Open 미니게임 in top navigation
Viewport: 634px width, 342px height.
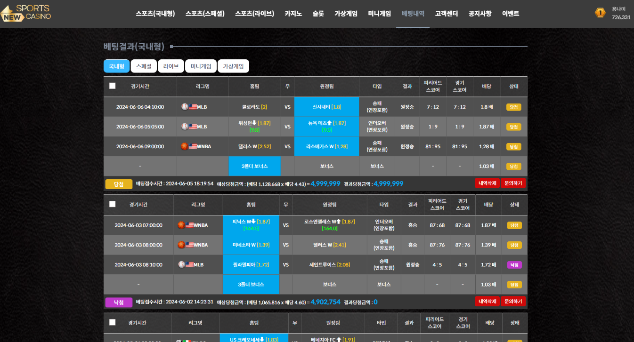click(379, 14)
